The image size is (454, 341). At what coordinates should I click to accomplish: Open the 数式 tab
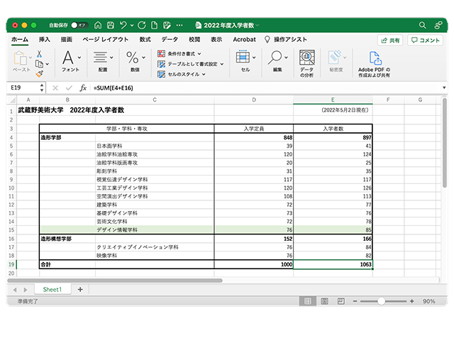(145, 40)
